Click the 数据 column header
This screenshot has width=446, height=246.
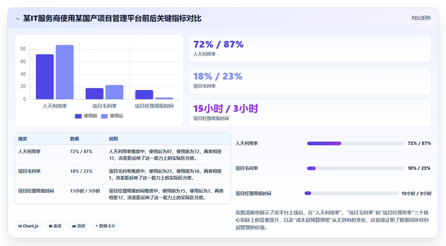pos(74,139)
